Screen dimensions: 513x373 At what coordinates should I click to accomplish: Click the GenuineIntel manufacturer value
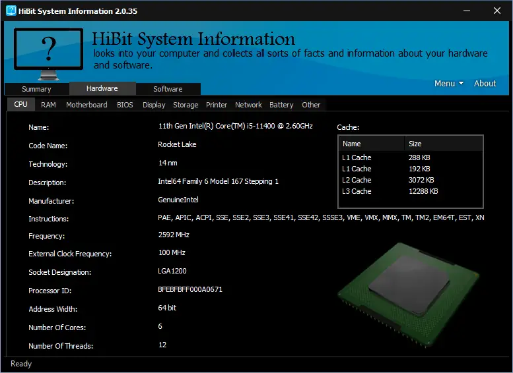178,200
